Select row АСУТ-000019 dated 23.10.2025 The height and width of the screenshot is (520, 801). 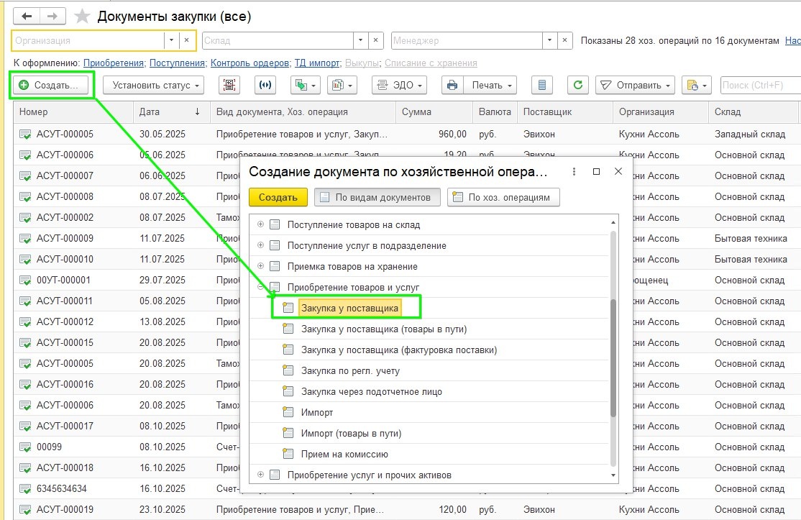[407, 510]
